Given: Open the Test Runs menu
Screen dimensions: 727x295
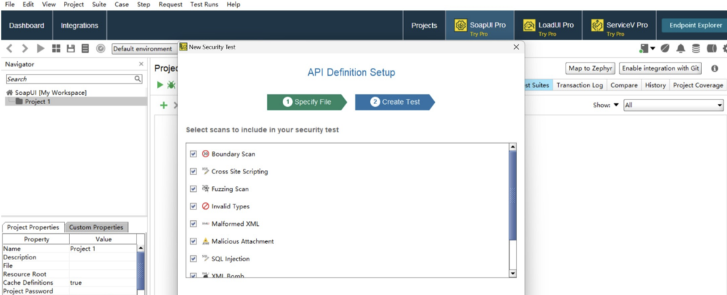Looking at the screenshot, I should point(204,4).
